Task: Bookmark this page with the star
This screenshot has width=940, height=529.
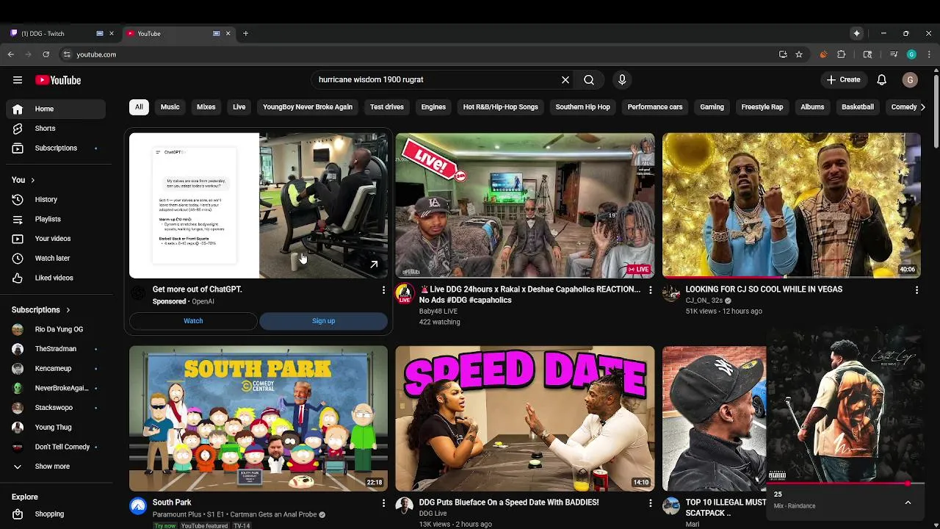Action: pos(799,54)
